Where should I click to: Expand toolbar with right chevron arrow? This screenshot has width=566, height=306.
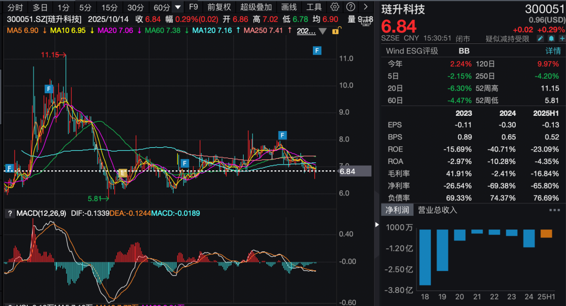(366, 7)
